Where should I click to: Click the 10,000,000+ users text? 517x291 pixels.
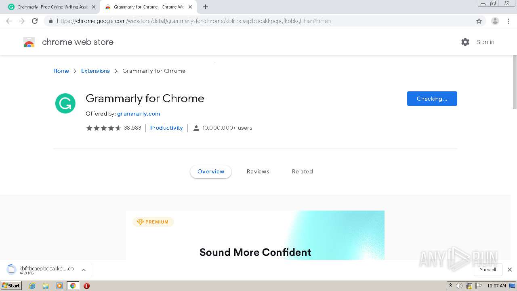(227, 128)
